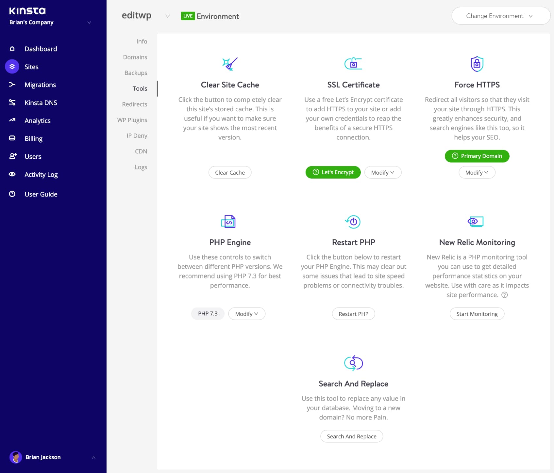The width and height of the screenshot is (554, 473).
Task: Open the Domains tab
Action: (135, 57)
